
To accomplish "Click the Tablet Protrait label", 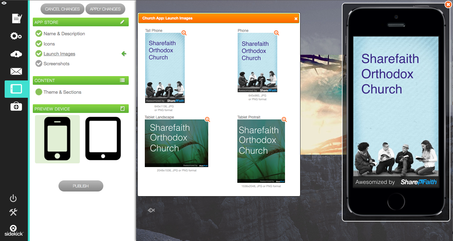I will 249,117.
